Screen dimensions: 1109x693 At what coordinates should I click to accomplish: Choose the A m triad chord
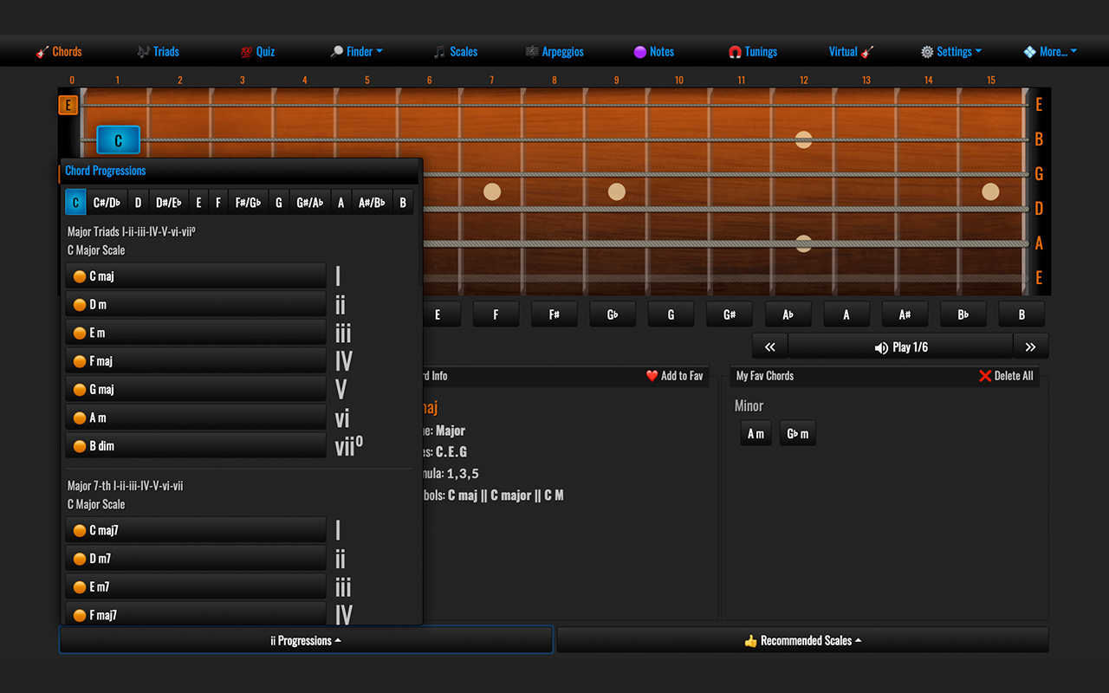(x=196, y=418)
